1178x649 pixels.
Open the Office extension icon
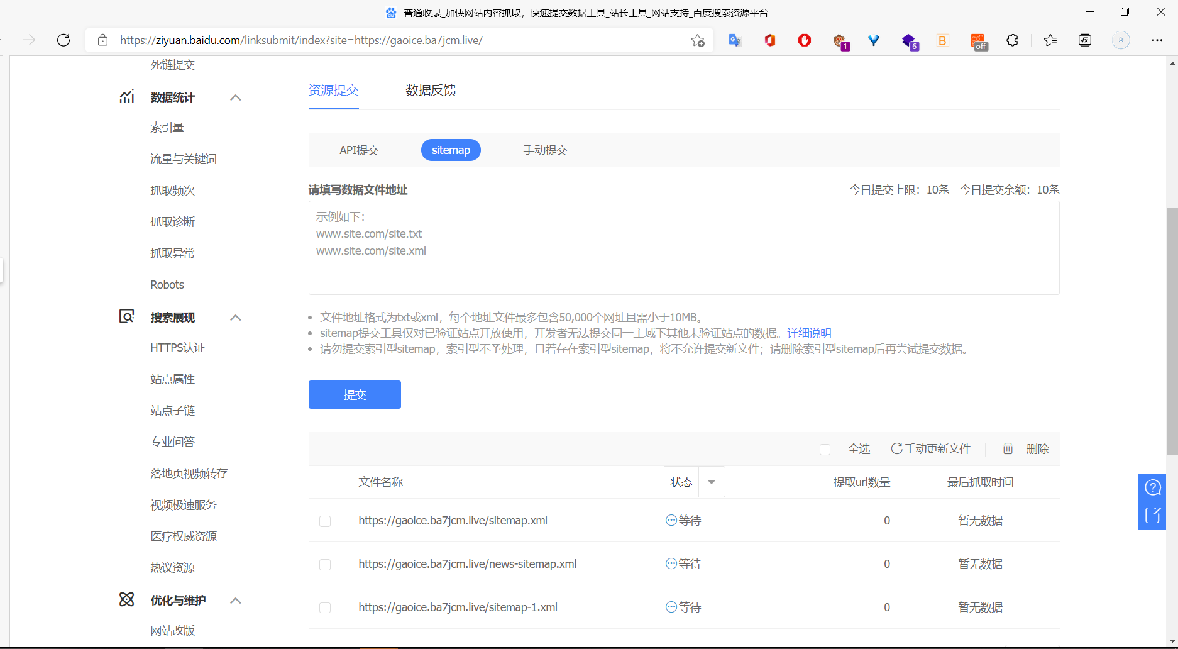pyautogui.click(x=770, y=40)
